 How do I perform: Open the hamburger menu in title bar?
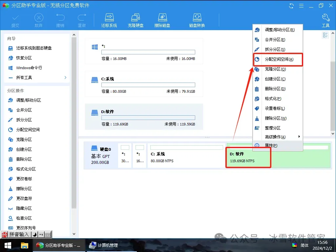[x=301, y=6]
